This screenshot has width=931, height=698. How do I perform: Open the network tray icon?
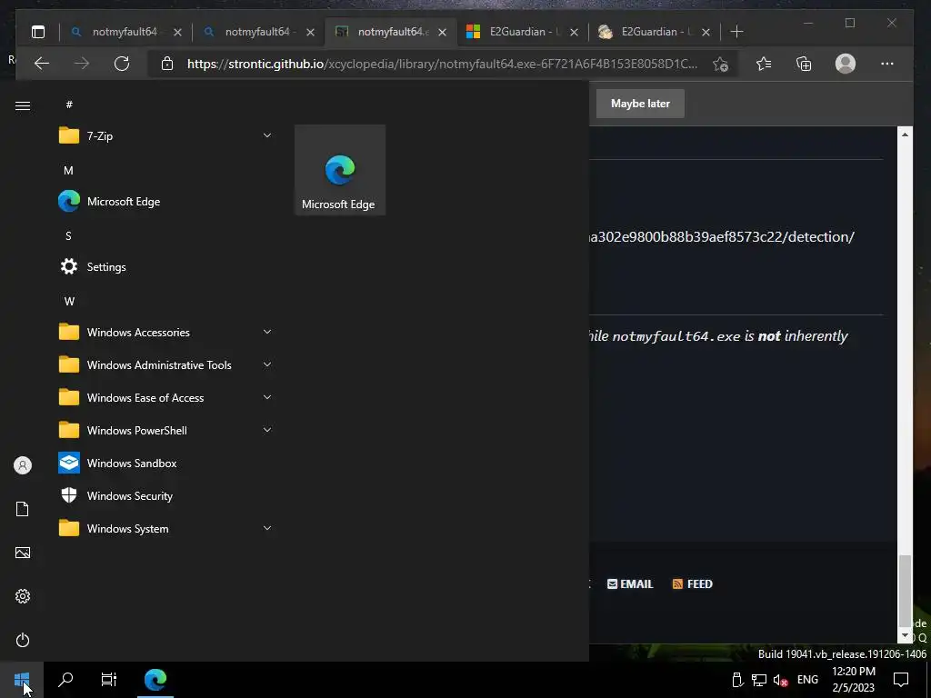[x=759, y=680]
